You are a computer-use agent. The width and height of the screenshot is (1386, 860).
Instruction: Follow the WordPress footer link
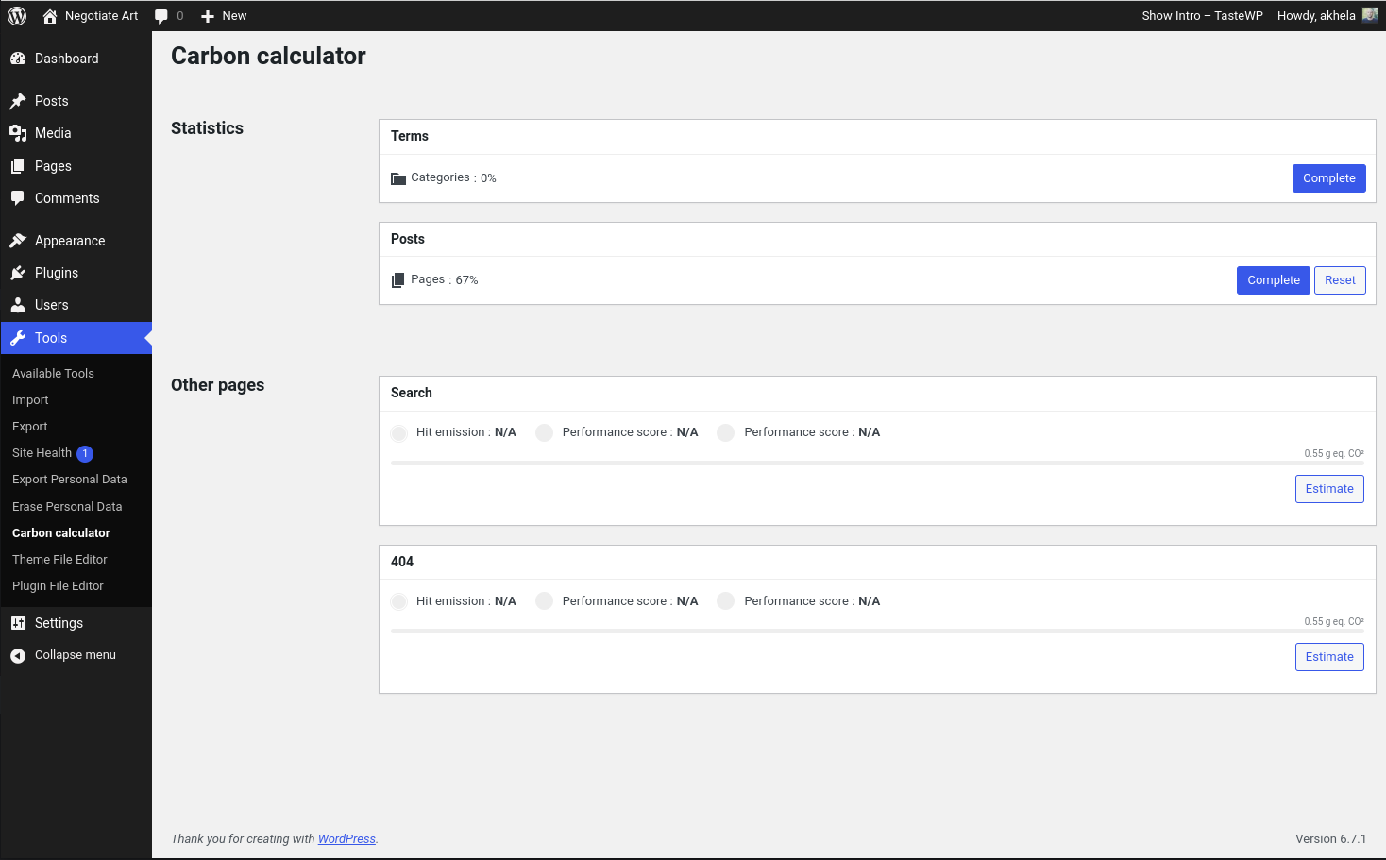point(346,839)
